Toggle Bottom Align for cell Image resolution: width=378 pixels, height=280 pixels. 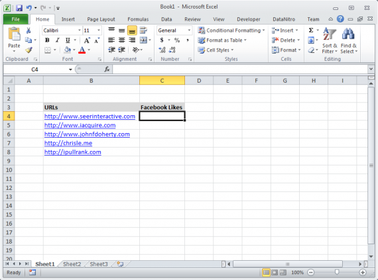(x=132, y=30)
